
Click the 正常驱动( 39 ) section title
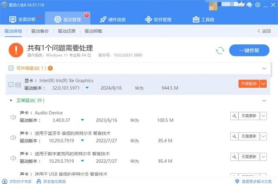click(30, 100)
